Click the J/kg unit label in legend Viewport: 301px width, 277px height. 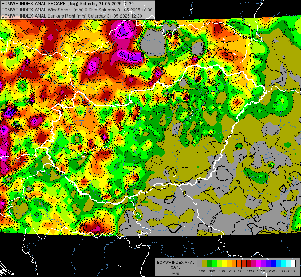(x=176, y=272)
